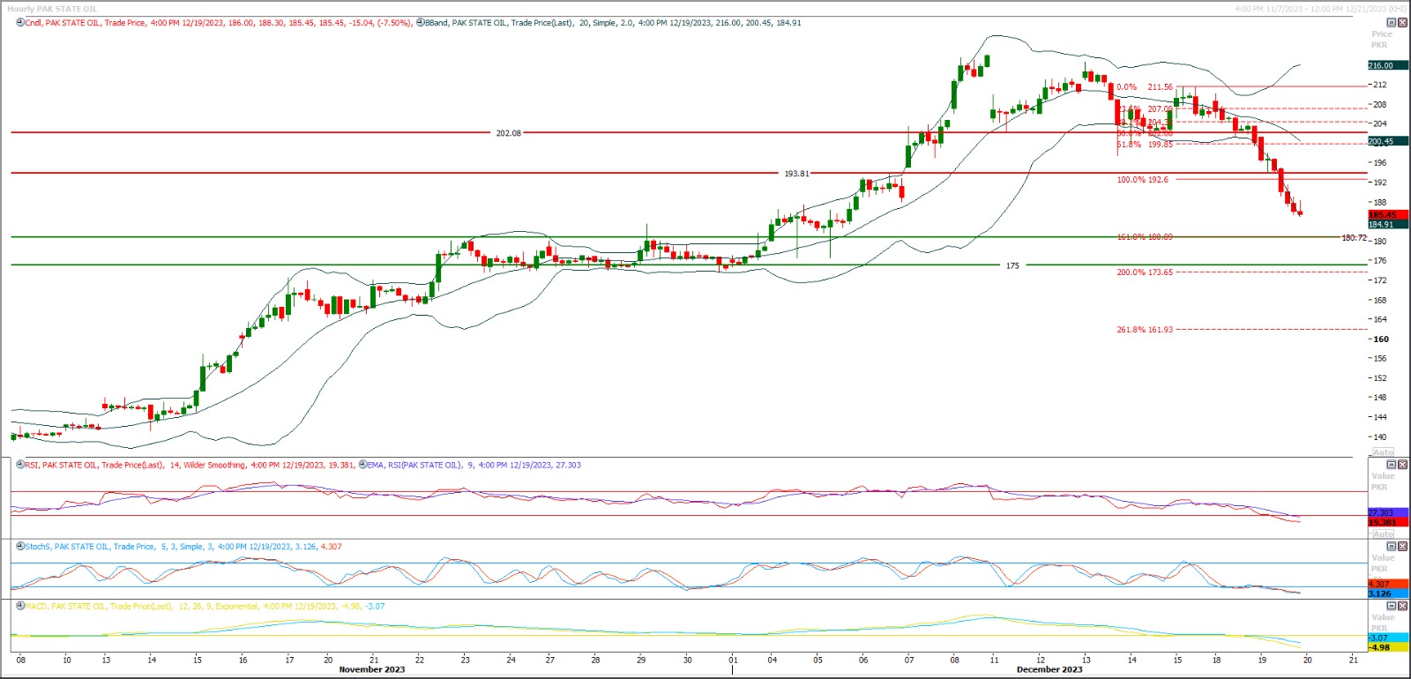Click the Auto scale button of the price pane
1411x679 pixels.
pyautogui.click(x=1383, y=452)
